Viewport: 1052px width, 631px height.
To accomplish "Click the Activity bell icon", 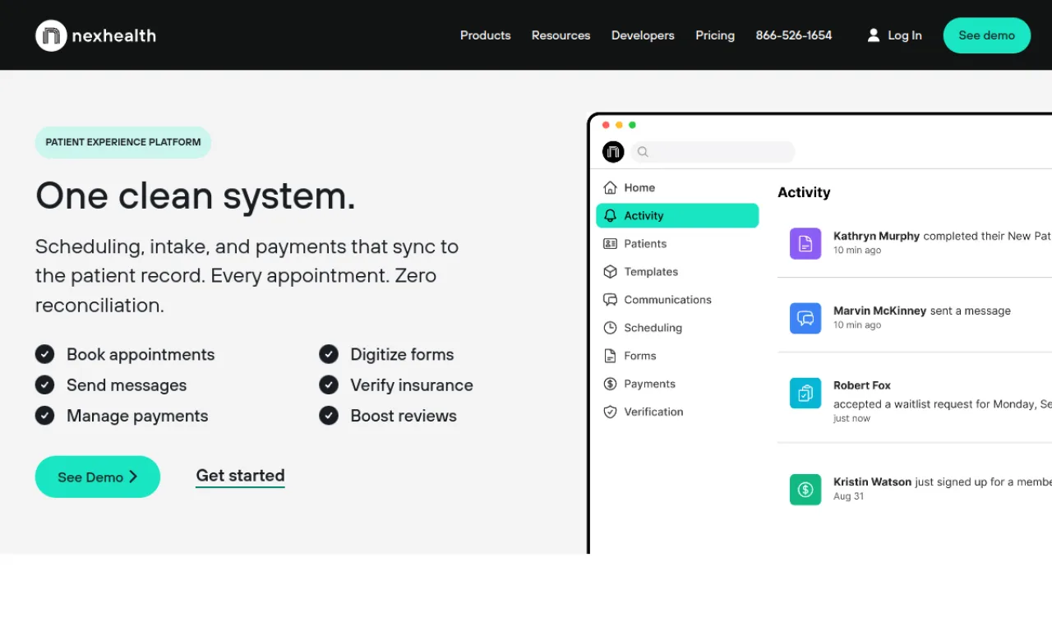I will click(x=610, y=215).
